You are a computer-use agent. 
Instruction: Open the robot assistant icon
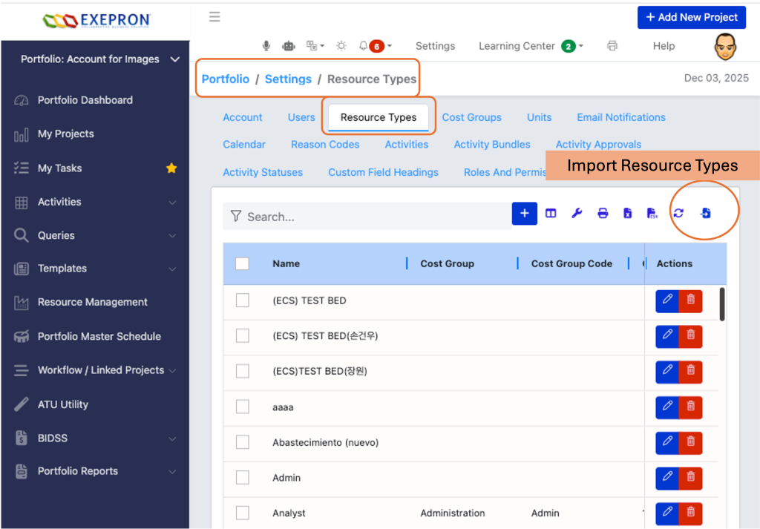point(289,46)
